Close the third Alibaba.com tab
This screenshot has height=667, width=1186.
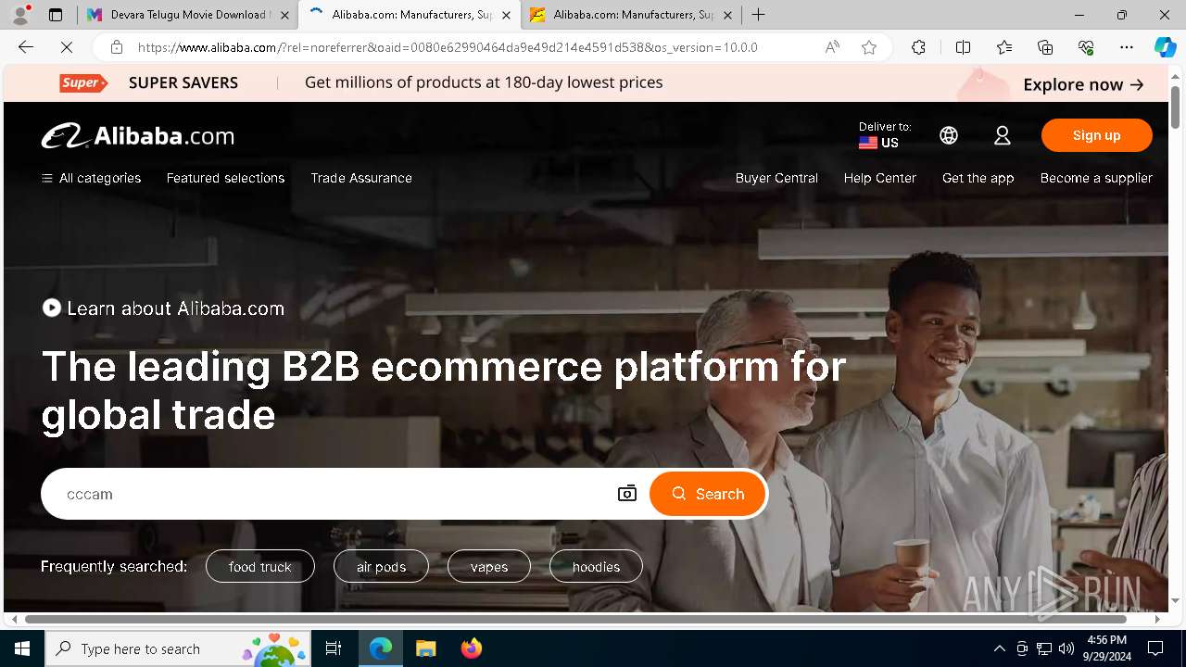click(x=727, y=15)
